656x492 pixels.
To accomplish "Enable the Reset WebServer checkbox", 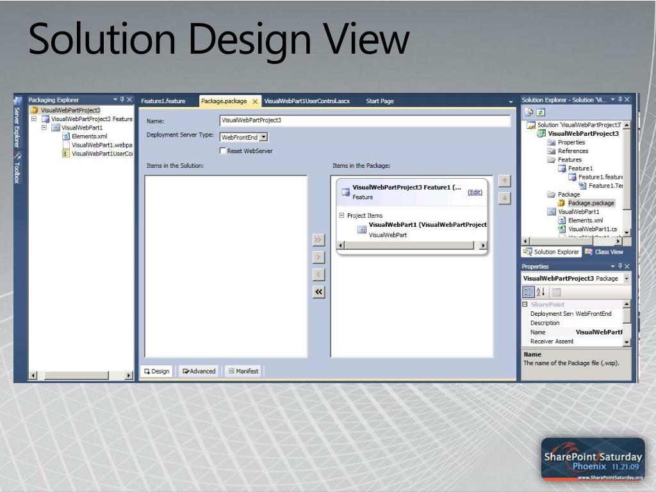I will click(x=222, y=151).
